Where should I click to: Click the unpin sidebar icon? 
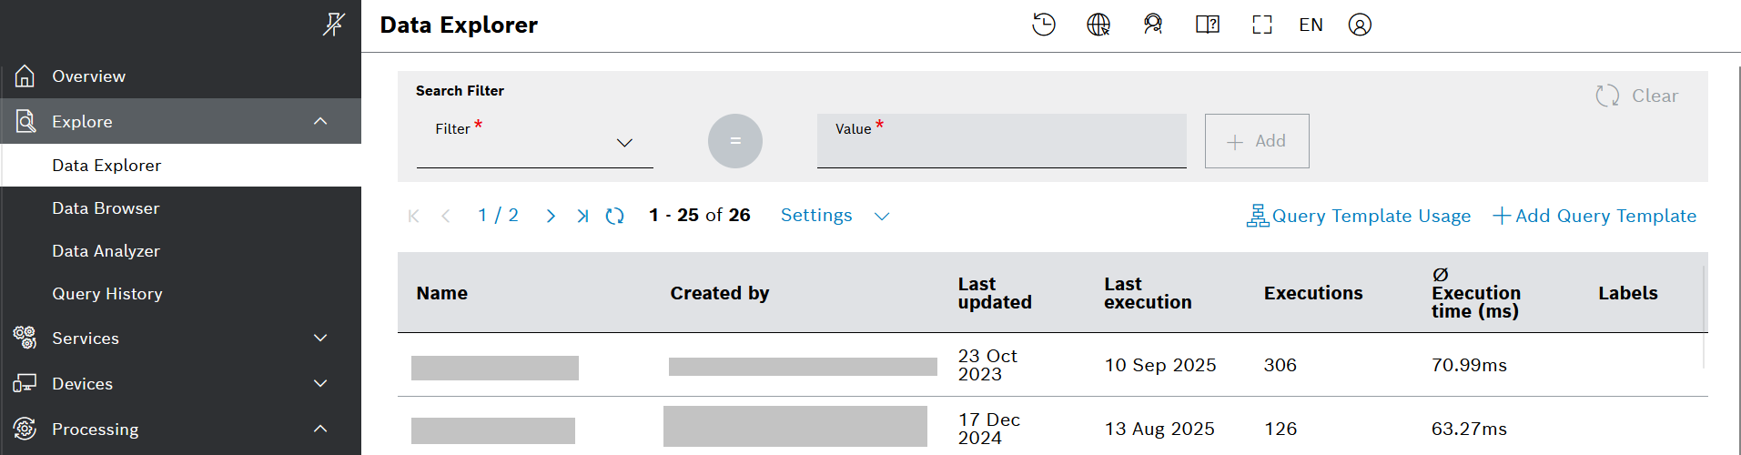pos(333,25)
